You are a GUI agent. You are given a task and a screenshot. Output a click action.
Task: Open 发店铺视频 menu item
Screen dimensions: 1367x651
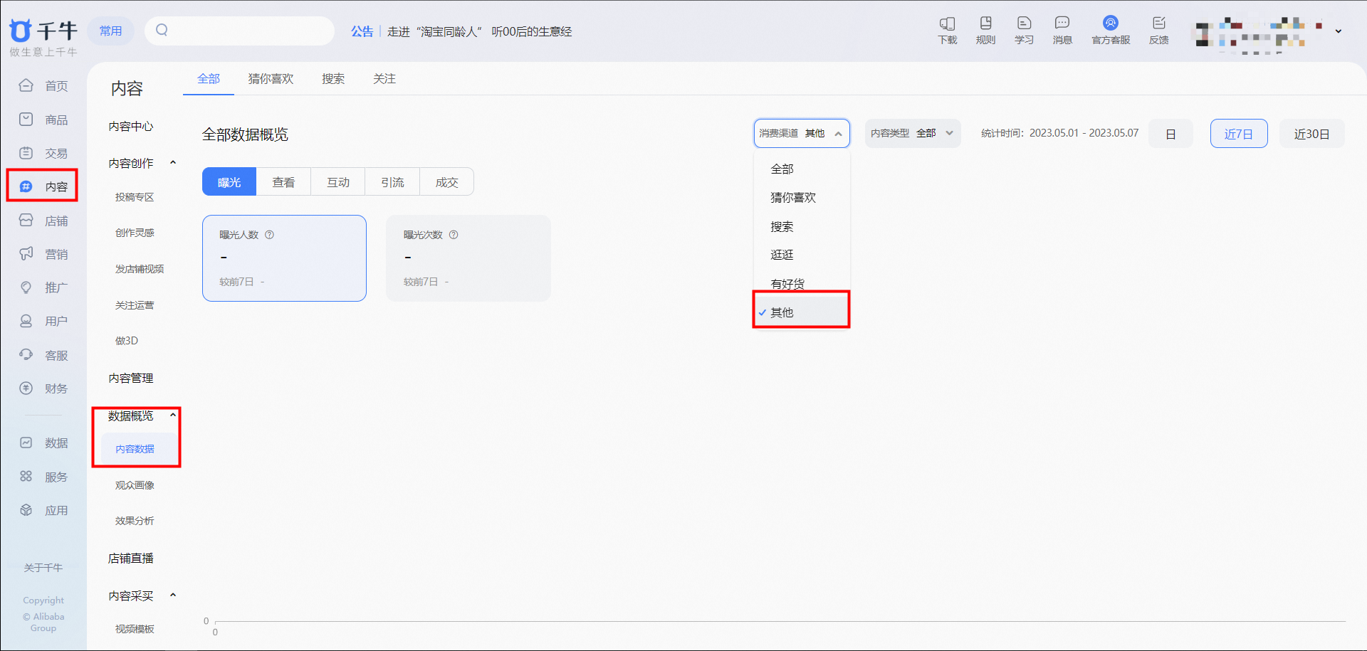pyautogui.click(x=140, y=269)
